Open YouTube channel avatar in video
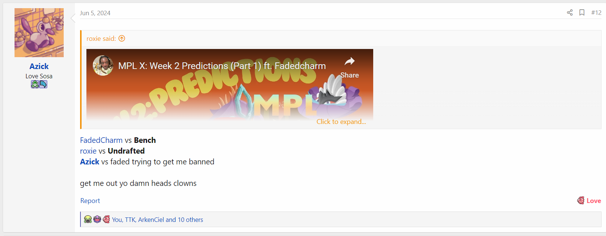 point(103,66)
